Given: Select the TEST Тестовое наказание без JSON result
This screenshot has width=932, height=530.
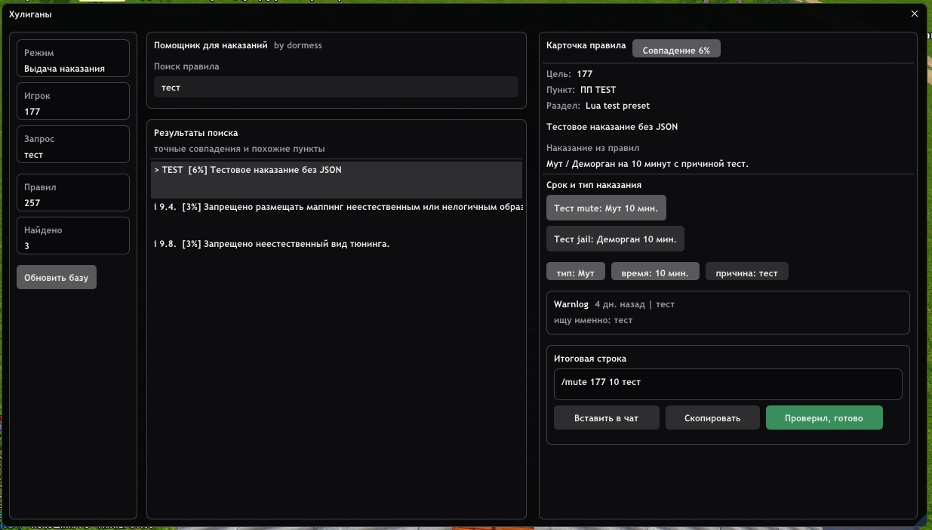Looking at the screenshot, I should click(337, 180).
